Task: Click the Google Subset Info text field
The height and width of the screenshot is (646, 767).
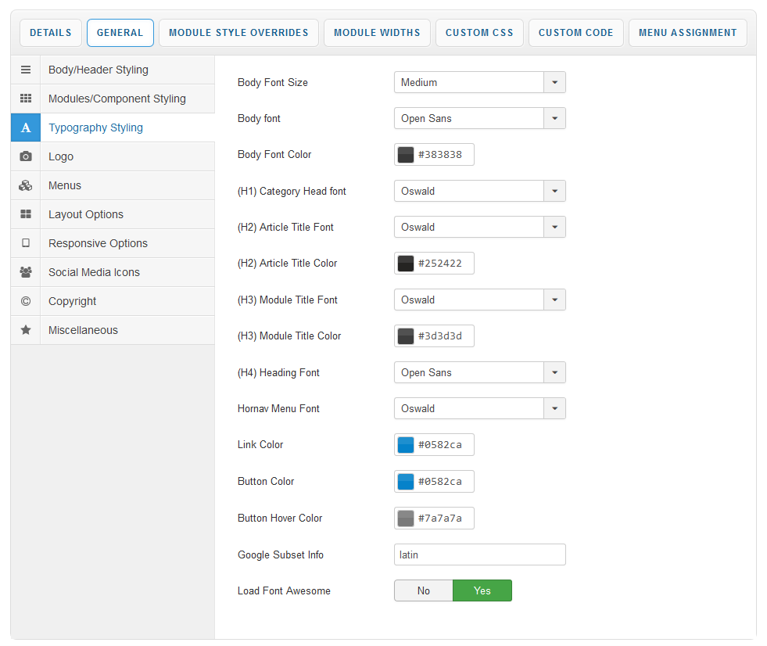Action: point(479,554)
